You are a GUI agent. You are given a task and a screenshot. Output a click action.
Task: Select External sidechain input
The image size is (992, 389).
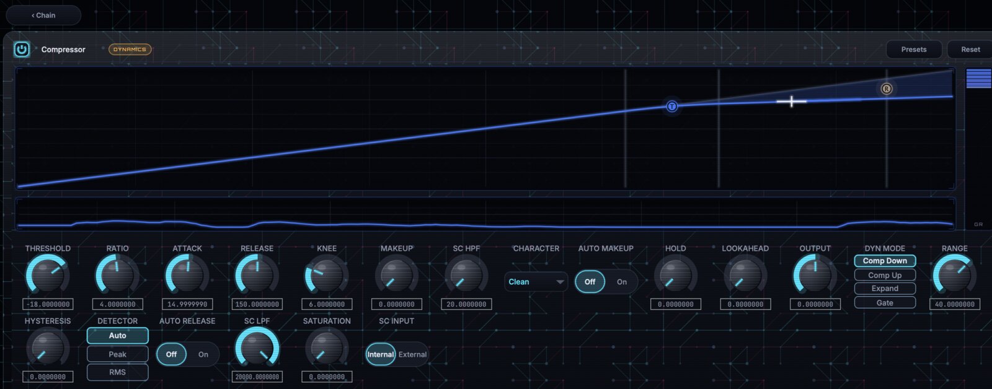tap(412, 354)
